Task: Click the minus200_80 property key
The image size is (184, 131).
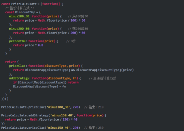Action: [19, 29]
